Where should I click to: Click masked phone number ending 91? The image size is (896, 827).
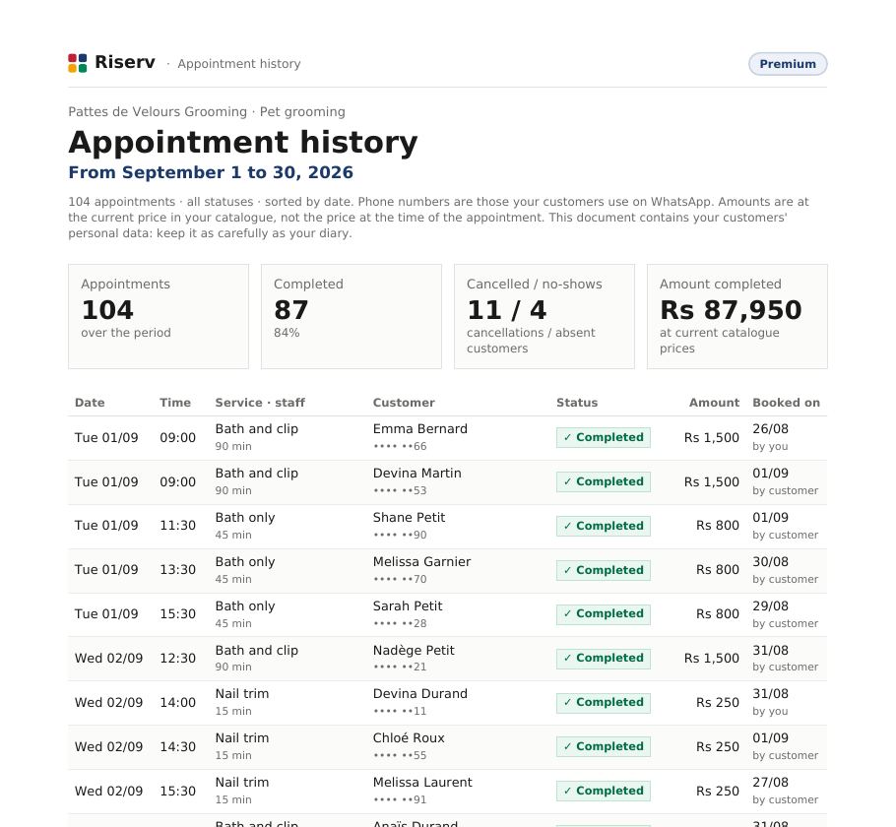[x=400, y=800]
